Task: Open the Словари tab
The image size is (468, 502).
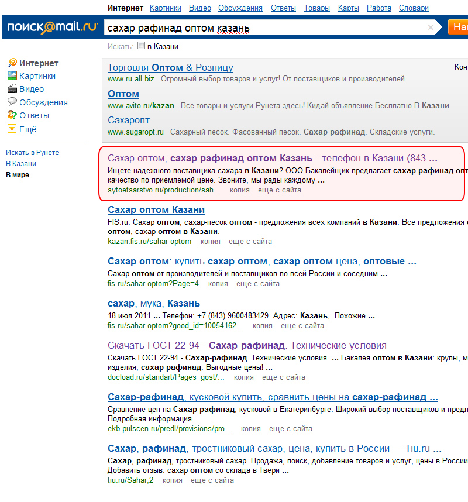Action: (413, 8)
